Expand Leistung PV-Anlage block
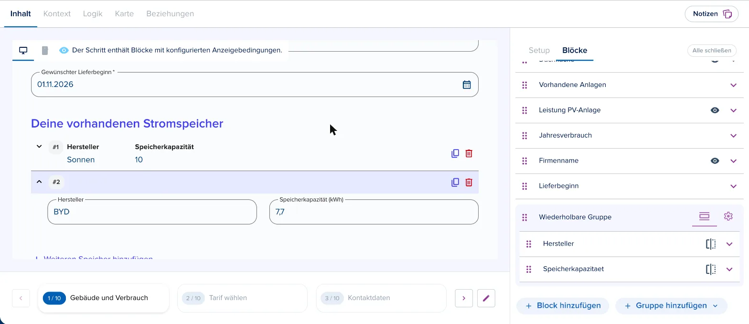The image size is (749, 324). (734, 110)
